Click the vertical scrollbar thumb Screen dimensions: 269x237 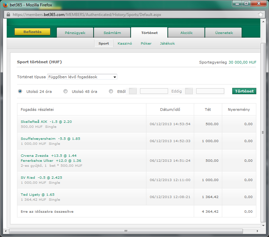(263, 132)
